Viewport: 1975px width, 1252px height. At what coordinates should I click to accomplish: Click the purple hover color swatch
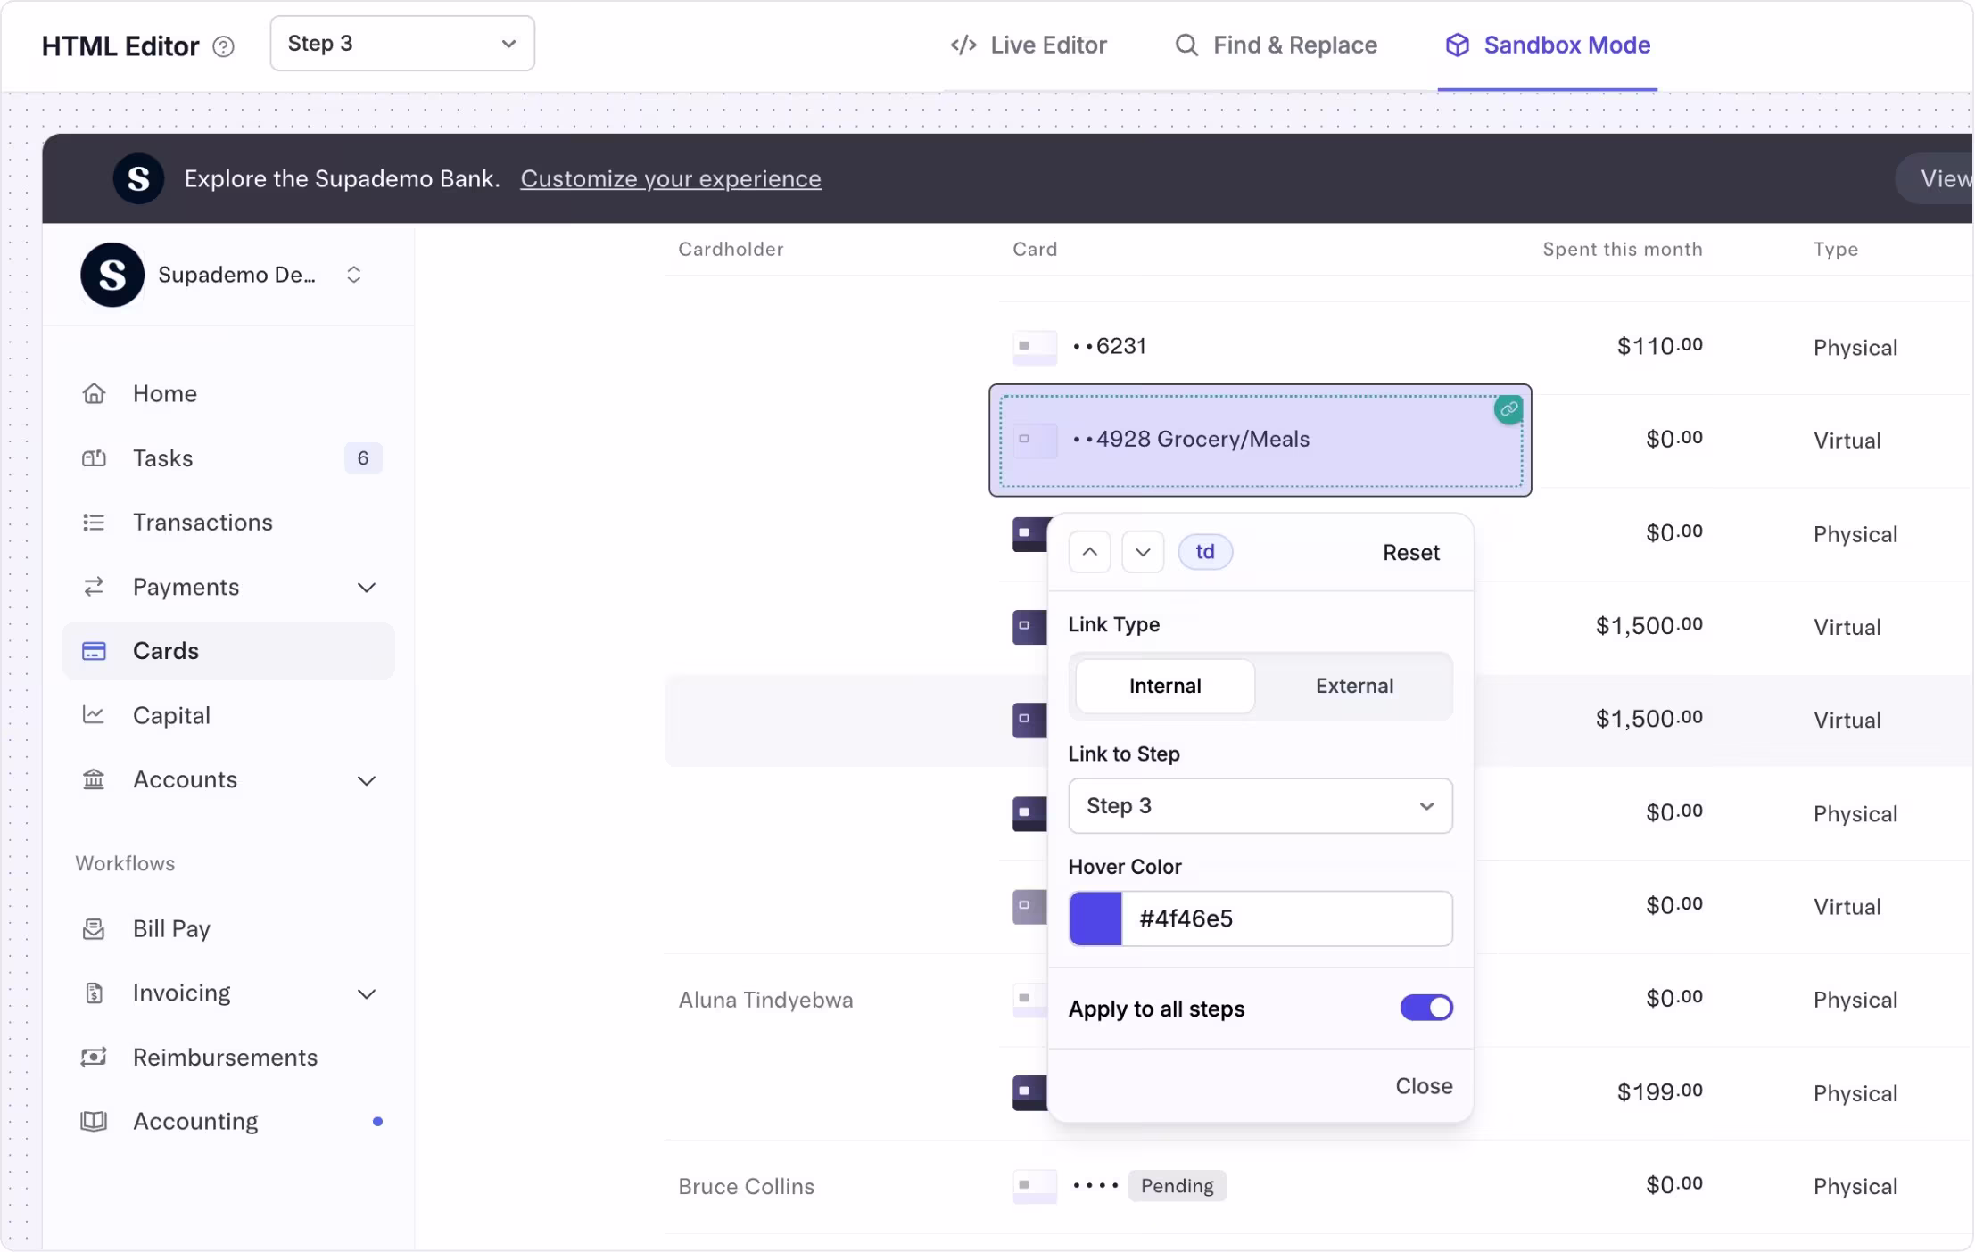tap(1095, 918)
